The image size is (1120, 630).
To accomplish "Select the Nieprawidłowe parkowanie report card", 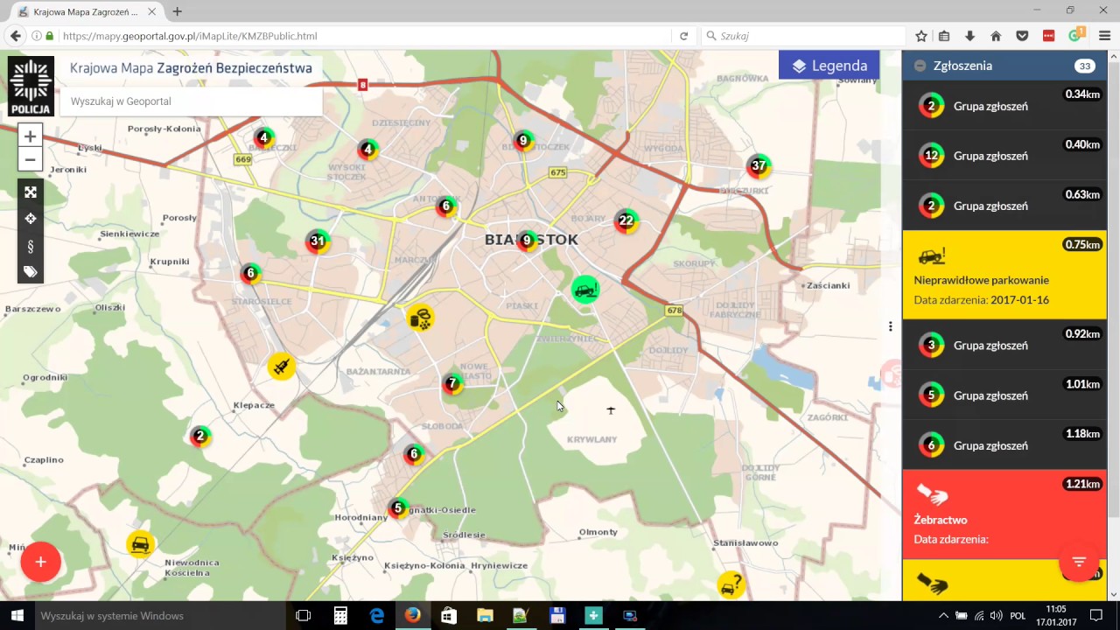I will (1004, 275).
